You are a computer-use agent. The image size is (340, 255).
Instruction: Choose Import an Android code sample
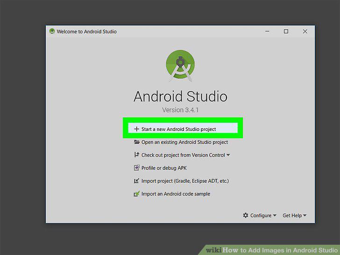click(x=172, y=194)
